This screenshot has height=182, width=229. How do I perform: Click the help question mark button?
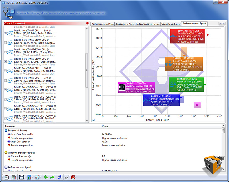click(216, 2)
